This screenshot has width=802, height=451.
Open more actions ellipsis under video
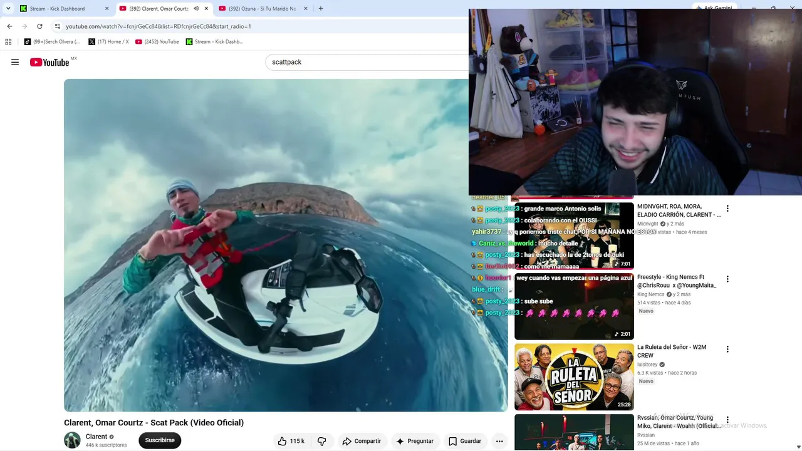coord(499,441)
